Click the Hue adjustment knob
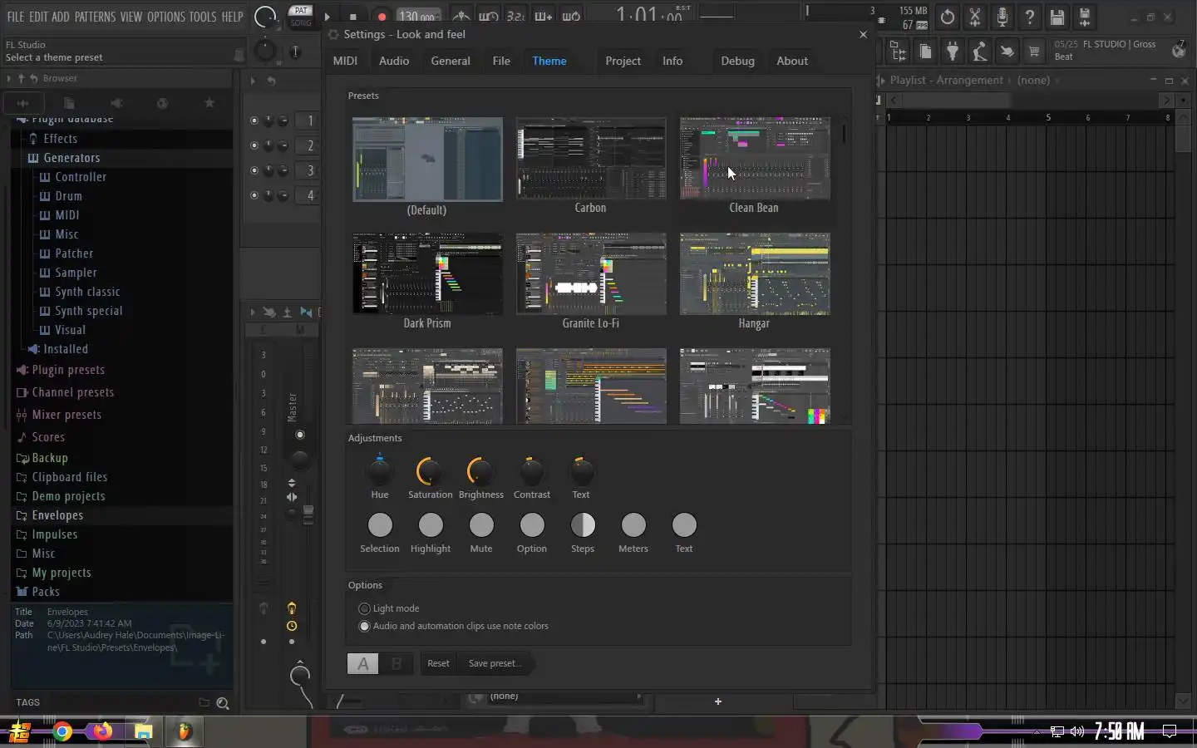The image size is (1197, 748). point(380,471)
